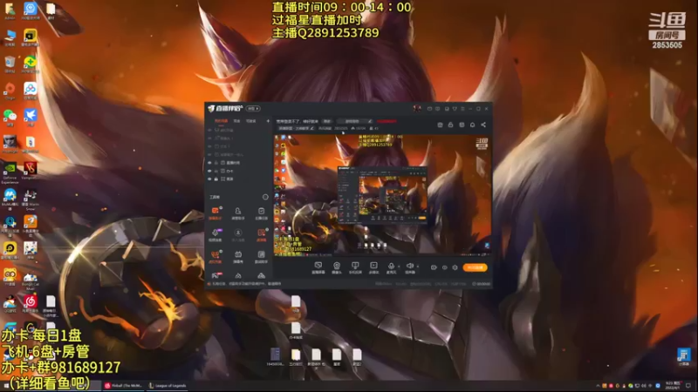Show the hidden fourth source row via eye

click(x=209, y=155)
